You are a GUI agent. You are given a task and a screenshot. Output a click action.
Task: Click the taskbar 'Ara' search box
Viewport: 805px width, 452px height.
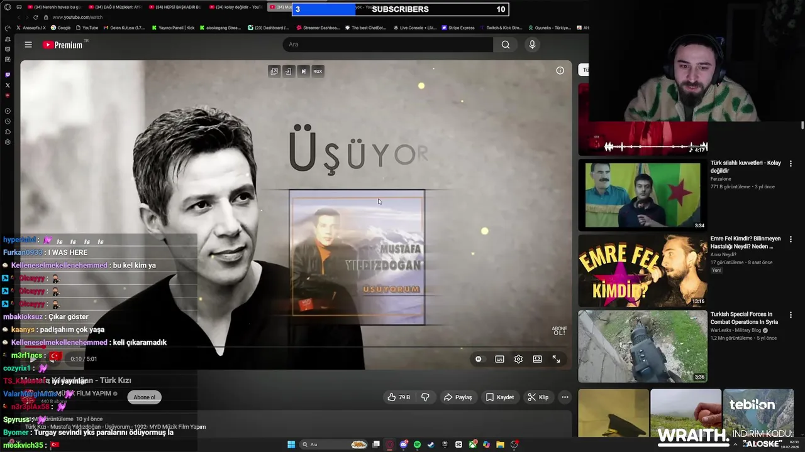[334, 444]
